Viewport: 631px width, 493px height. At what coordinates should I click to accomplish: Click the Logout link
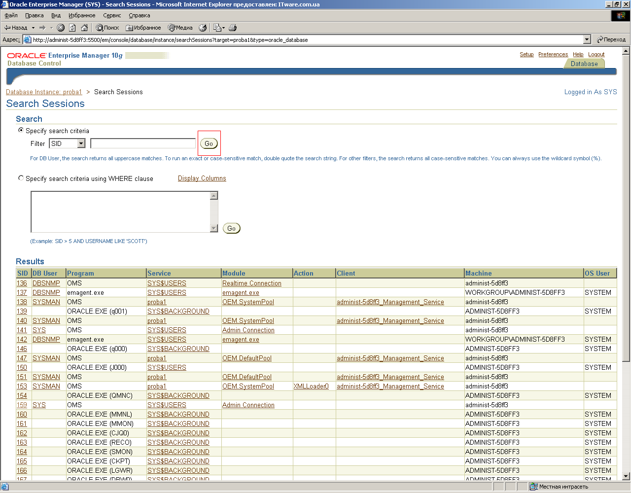(596, 54)
